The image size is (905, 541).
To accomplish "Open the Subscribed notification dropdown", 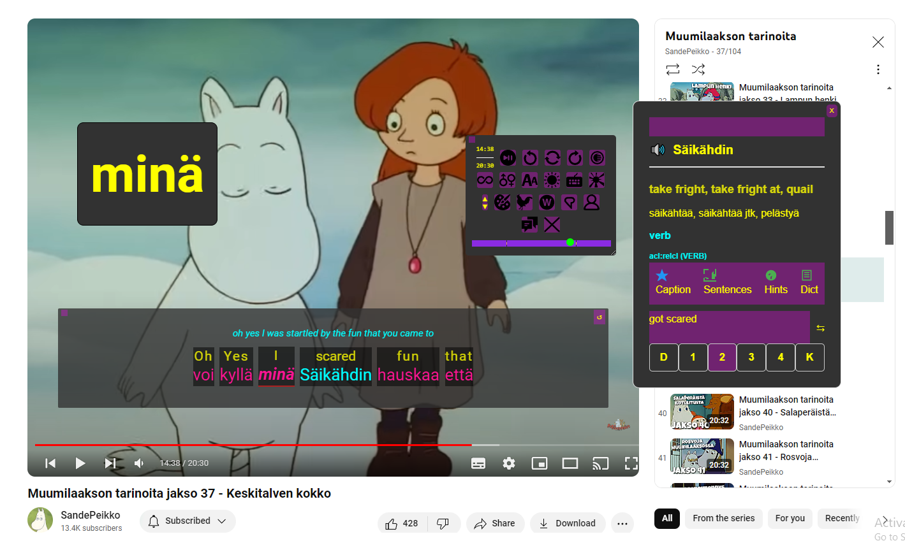I will (x=188, y=521).
